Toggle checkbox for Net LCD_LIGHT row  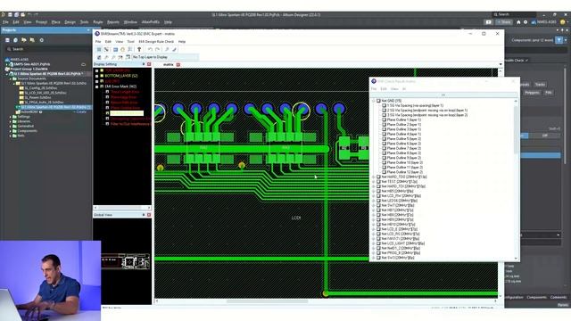378,243
